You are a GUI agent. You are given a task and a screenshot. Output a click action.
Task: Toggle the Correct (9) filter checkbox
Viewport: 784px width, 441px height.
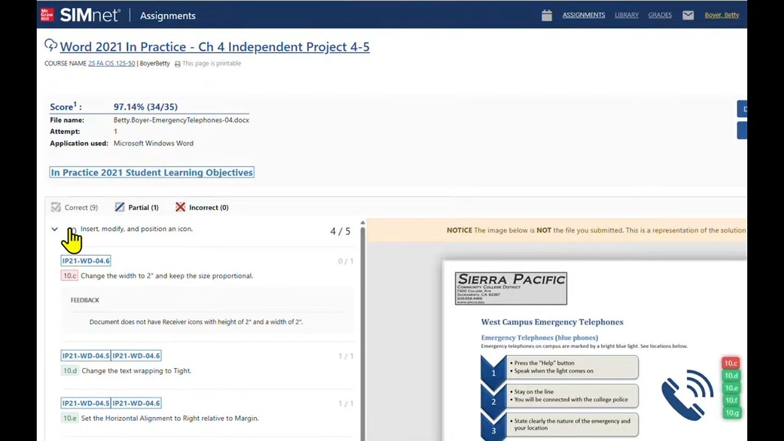click(56, 207)
